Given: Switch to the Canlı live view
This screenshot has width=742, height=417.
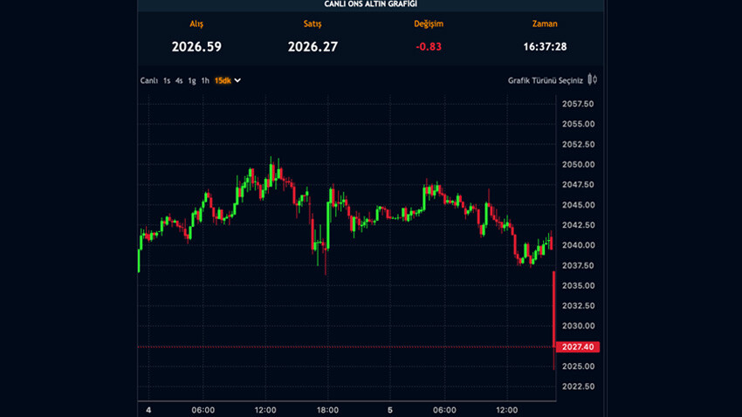Looking at the screenshot, I should tap(149, 80).
